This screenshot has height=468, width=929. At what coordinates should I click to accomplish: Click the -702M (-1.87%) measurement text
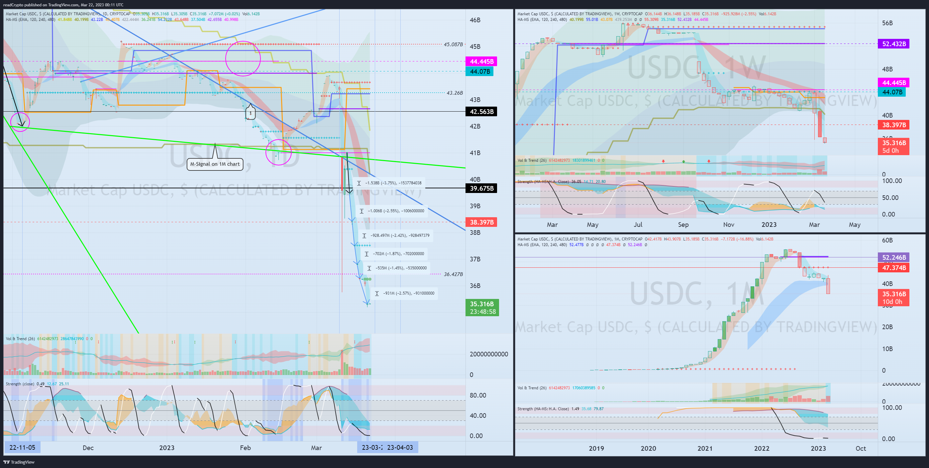point(398,254)
